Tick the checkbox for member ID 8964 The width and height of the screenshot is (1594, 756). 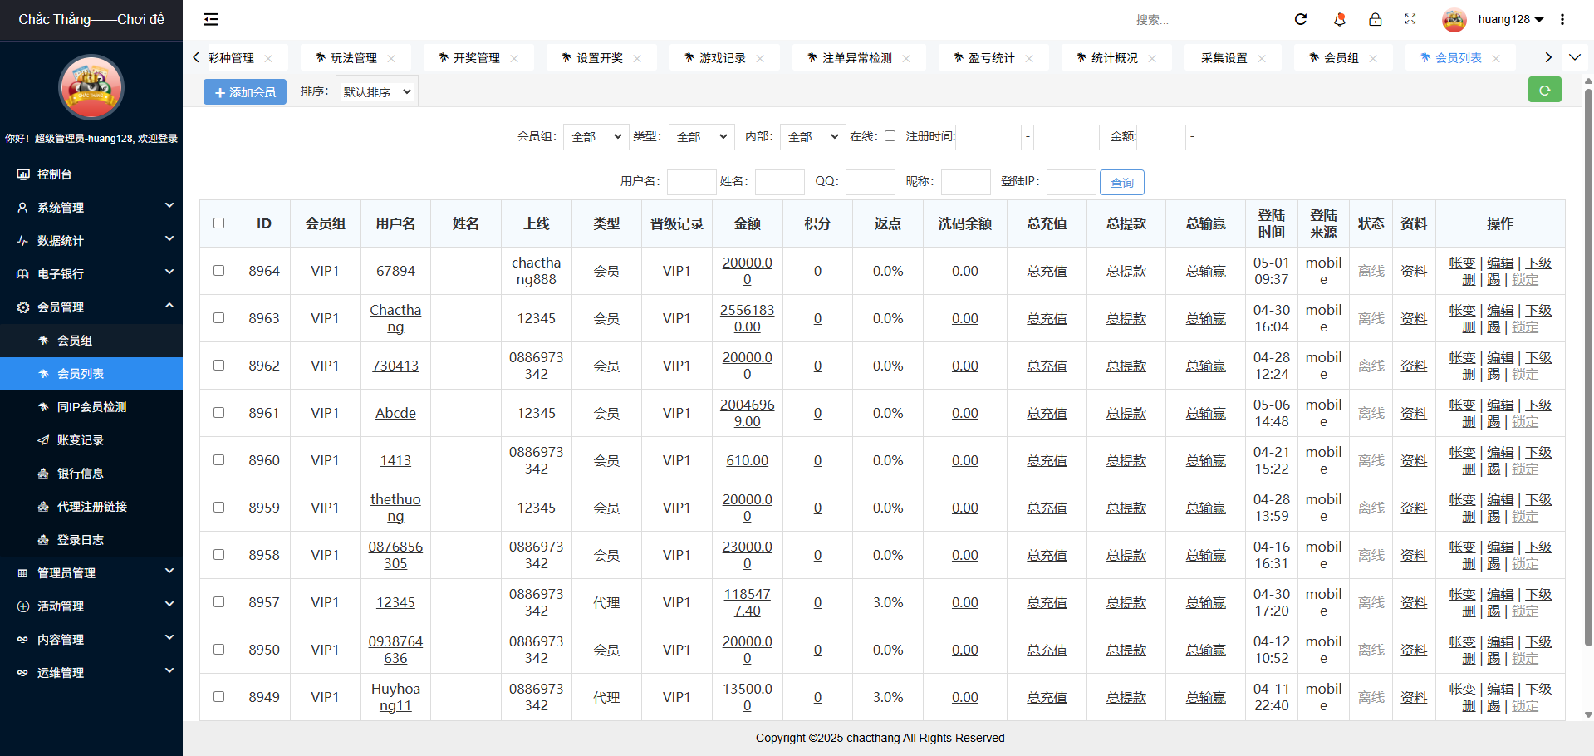click(218, 271)
